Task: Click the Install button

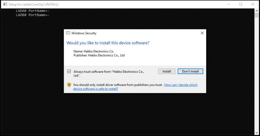Action: [x=167, y=71]
